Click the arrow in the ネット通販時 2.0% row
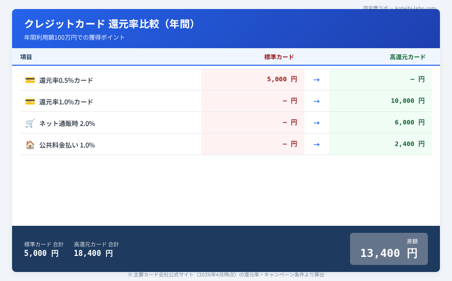The width and height of the screenshot is (452, 281). [x=316, y=123]
